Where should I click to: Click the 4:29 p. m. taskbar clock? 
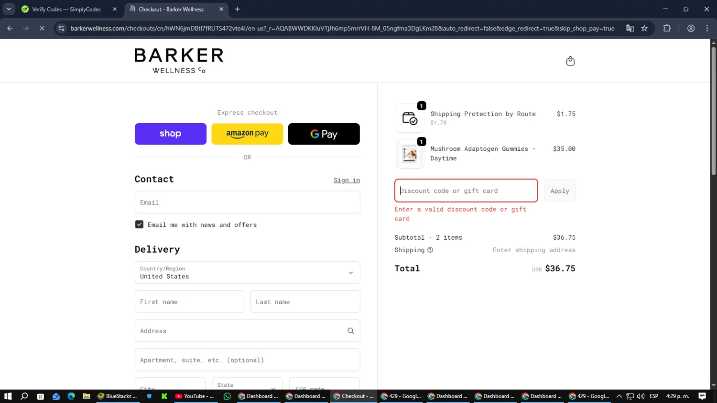click(677, 396)
